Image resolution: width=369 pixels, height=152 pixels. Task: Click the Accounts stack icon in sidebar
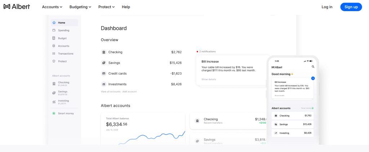[x=54, y=46]
